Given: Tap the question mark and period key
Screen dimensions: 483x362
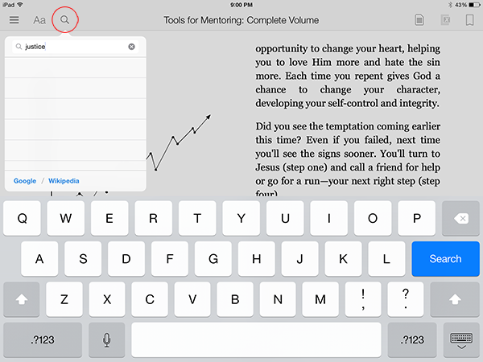Looking at the screenshot, I should point(406,299).
